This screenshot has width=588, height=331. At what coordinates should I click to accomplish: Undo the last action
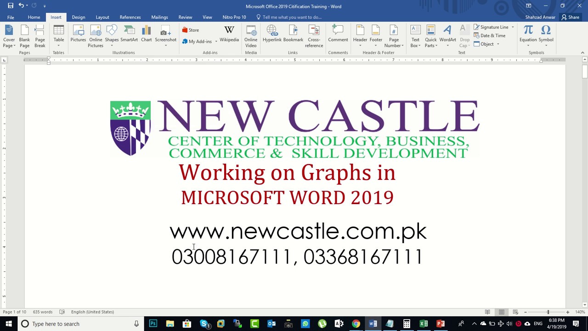point(21,6)
